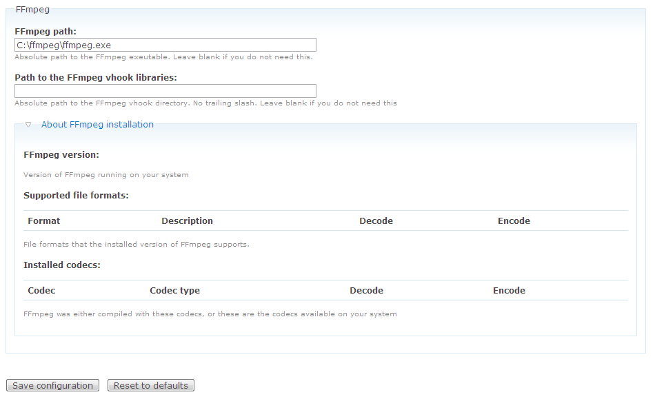Collapse the About FFmpeg installation triangle

[x=28, y=125]
